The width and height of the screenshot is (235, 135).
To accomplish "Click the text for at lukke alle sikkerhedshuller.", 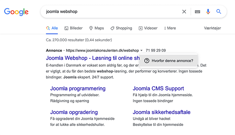I will 77,125.
